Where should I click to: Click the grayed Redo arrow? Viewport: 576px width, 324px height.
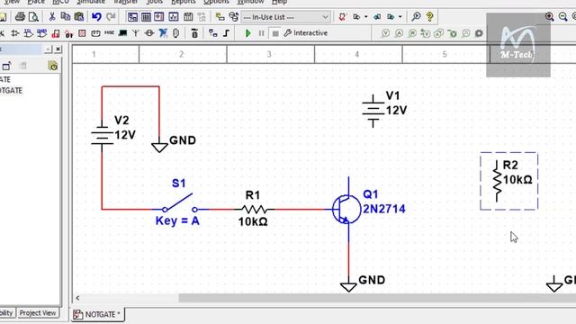pos(111,16)
